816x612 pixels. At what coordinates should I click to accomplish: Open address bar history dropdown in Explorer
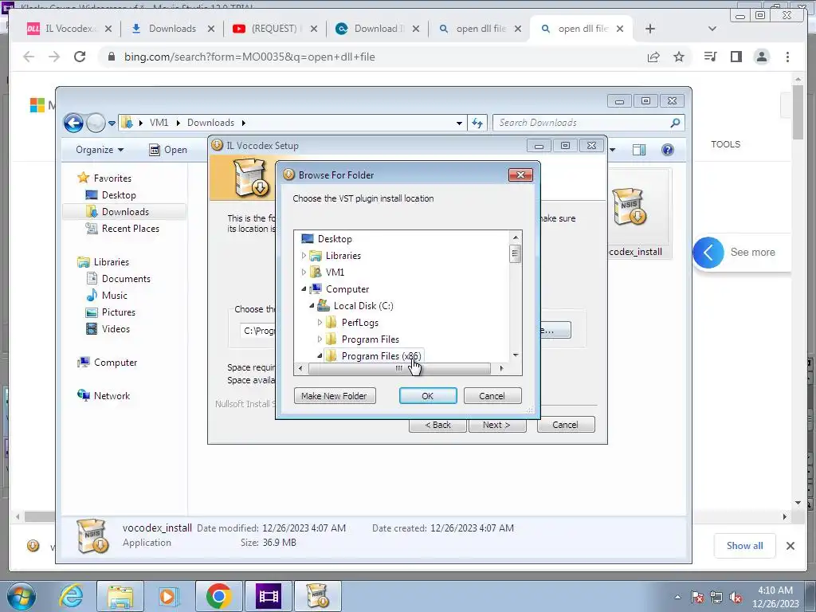459,124
